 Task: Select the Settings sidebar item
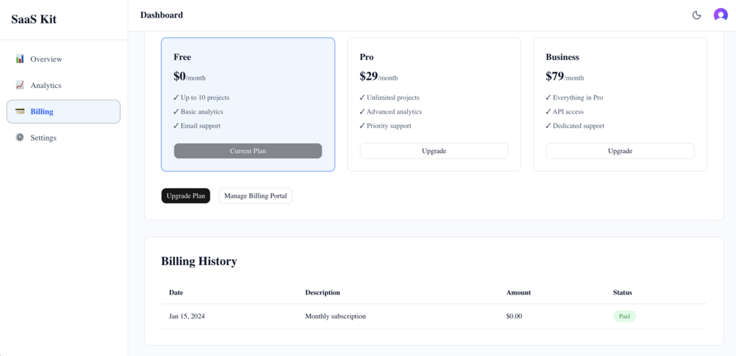[64, 138]
